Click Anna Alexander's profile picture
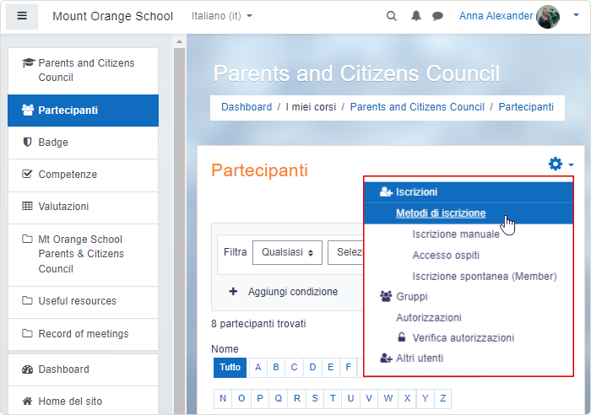 pos(548,17)
